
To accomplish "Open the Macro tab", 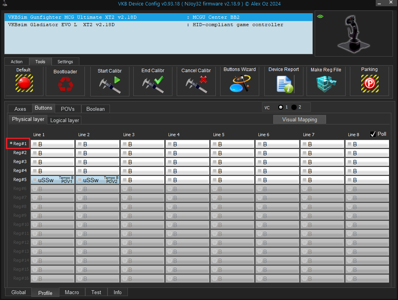I will coord(72,292).
